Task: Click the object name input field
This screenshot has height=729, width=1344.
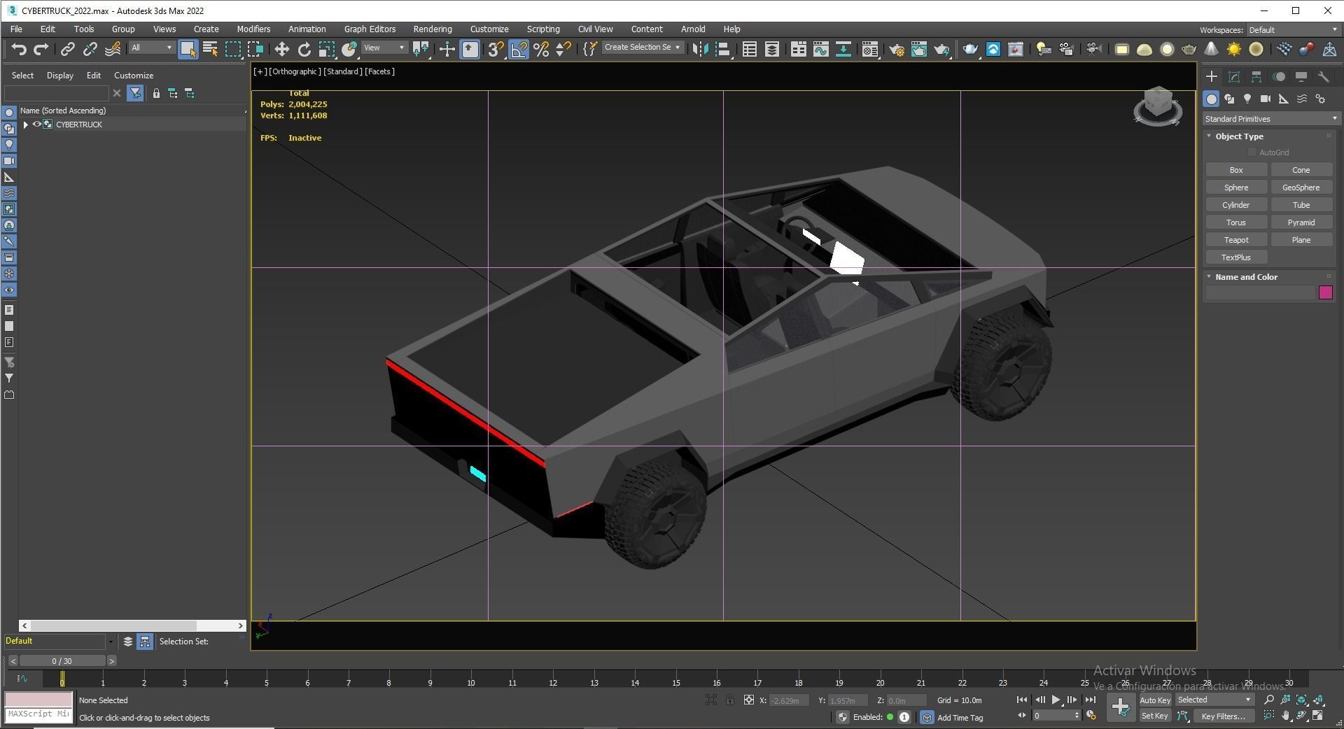Action: pos(1260,292)
